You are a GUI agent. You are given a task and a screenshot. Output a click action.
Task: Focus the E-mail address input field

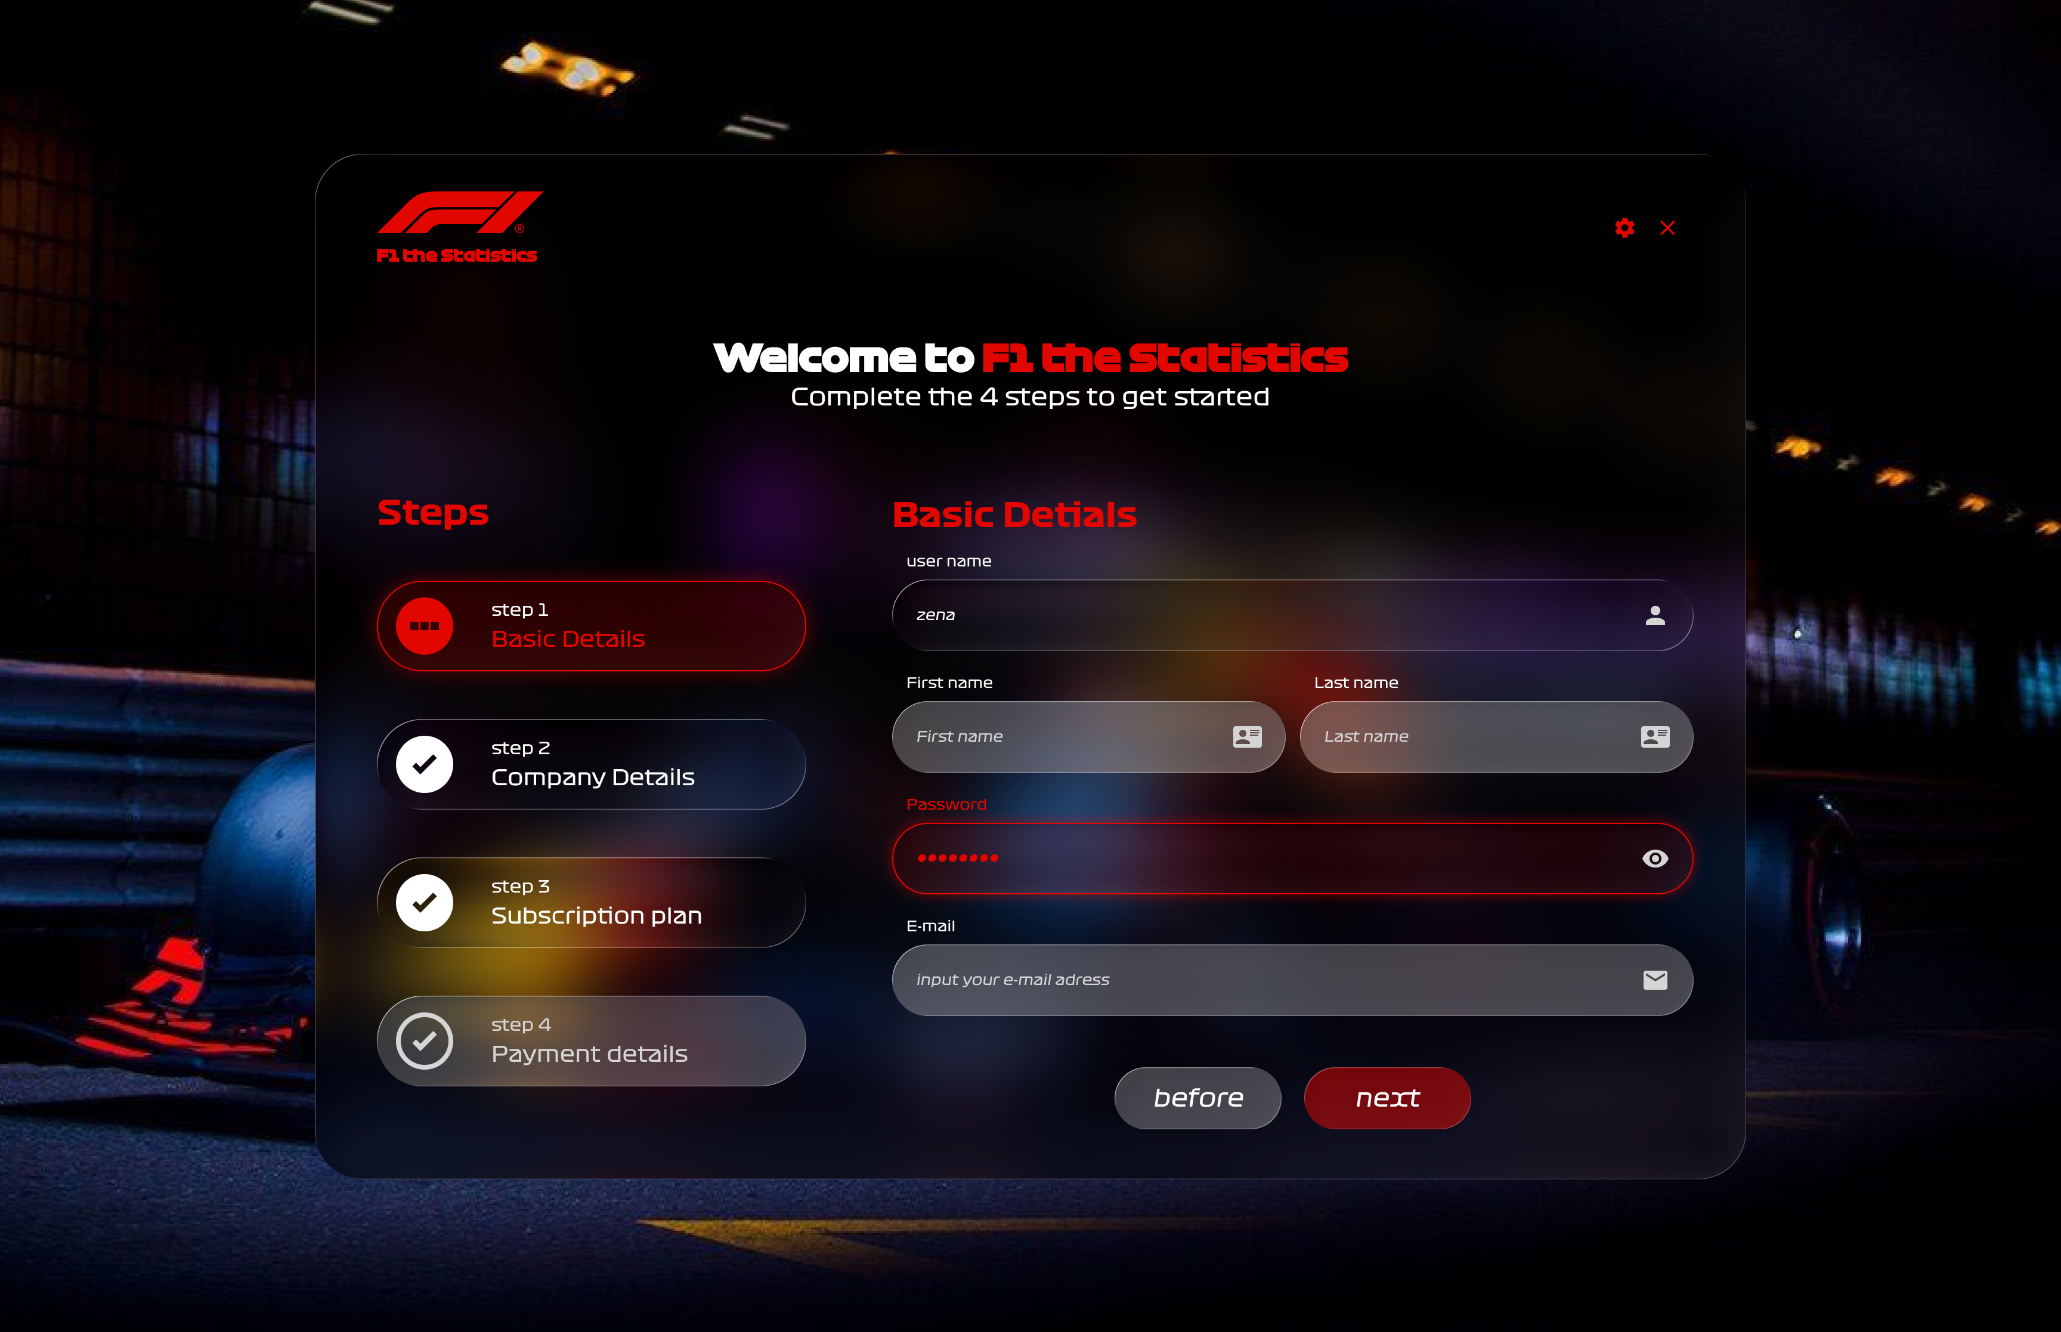point(1293,979)
